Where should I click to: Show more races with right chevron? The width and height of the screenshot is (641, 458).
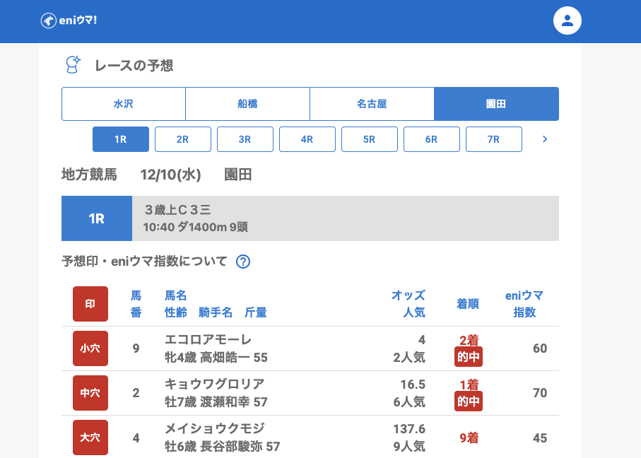[544, 139]
